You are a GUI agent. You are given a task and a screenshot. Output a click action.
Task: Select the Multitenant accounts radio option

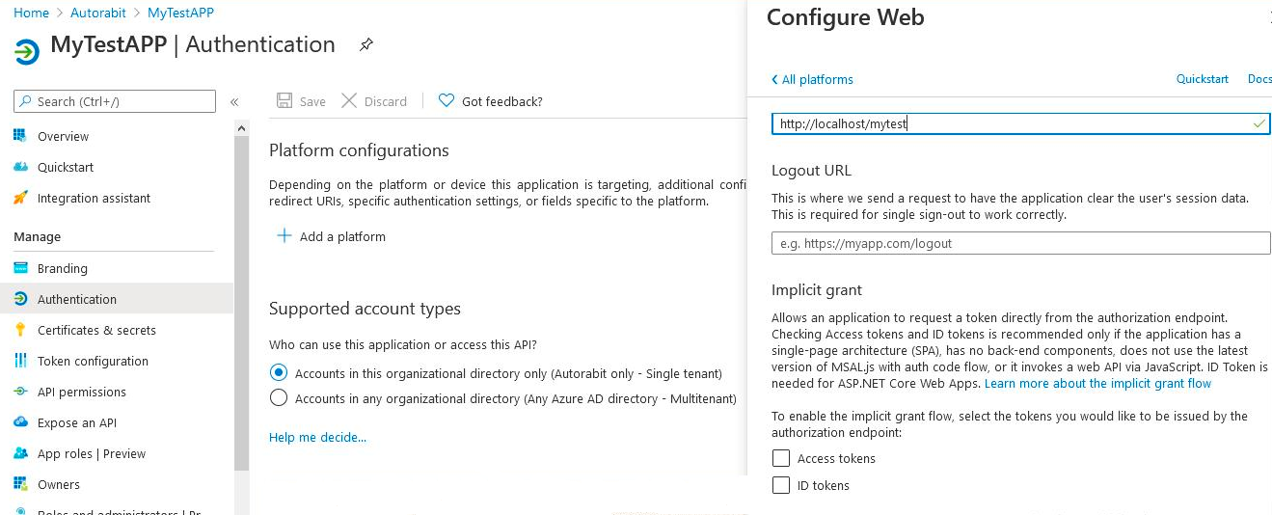click(x=279, y=398)
